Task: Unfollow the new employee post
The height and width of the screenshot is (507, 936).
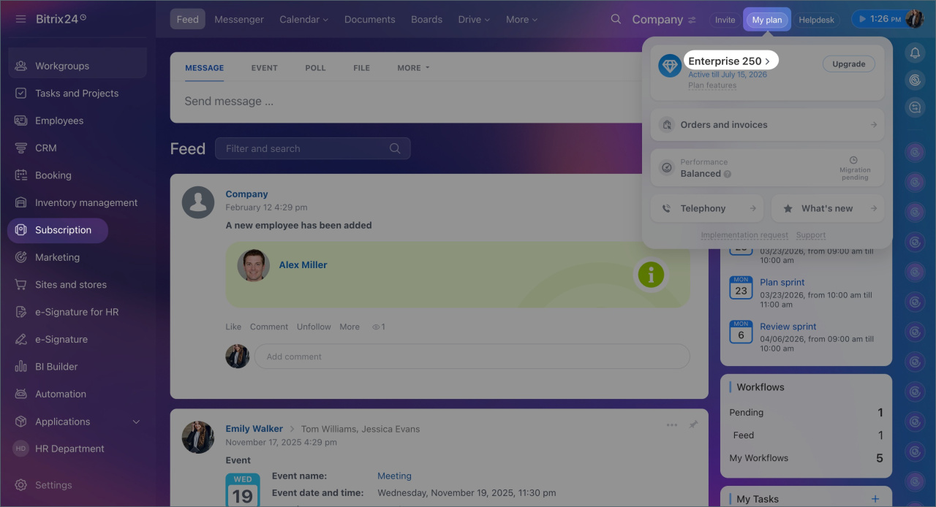Action: point(314,327)
